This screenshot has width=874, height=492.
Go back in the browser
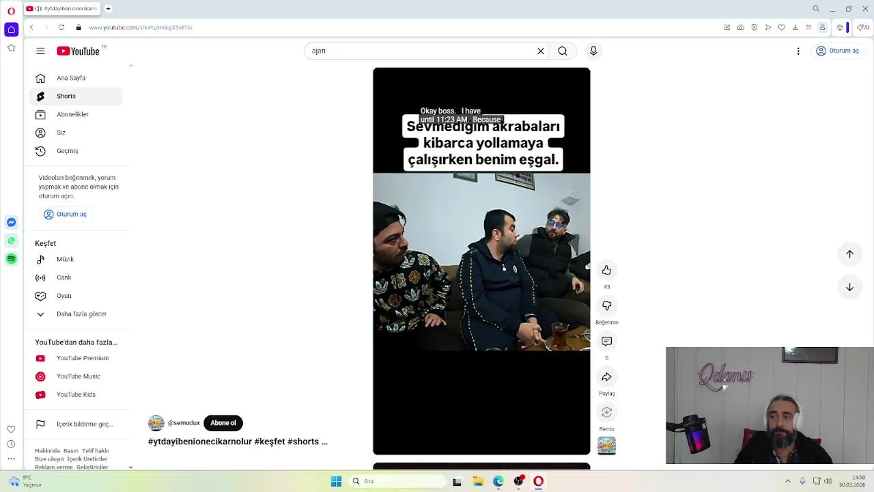click(x=31, y=27)
